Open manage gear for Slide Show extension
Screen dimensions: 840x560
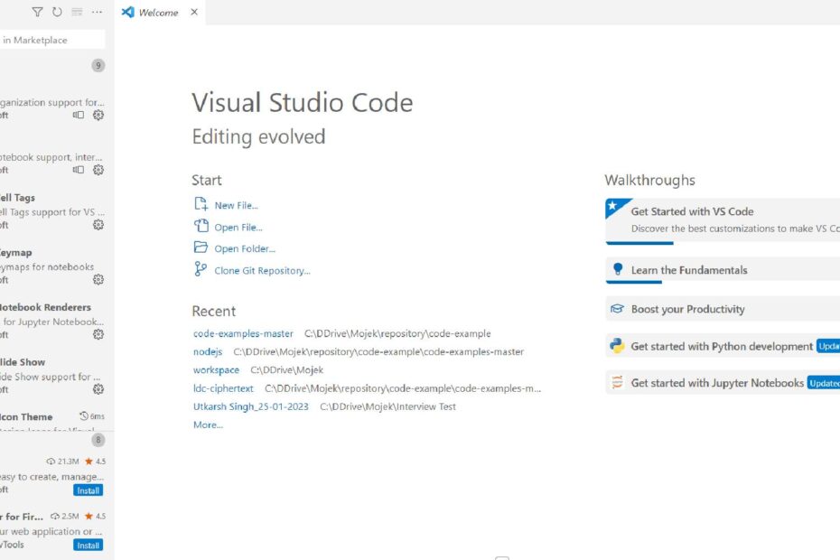point(98,389)
